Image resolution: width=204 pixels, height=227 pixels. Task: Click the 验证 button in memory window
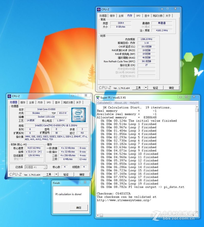coord(155,88)
